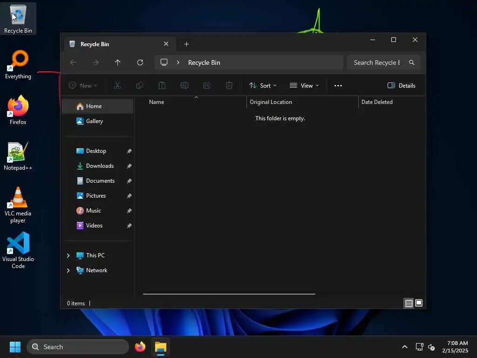
Task: Toggle the Details pane
Action: [x=401, y=86]
